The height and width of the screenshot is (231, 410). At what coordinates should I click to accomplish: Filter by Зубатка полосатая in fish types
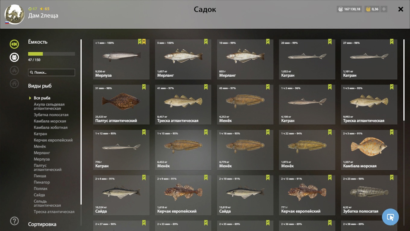pyautogui.click(x=51, y=115)
